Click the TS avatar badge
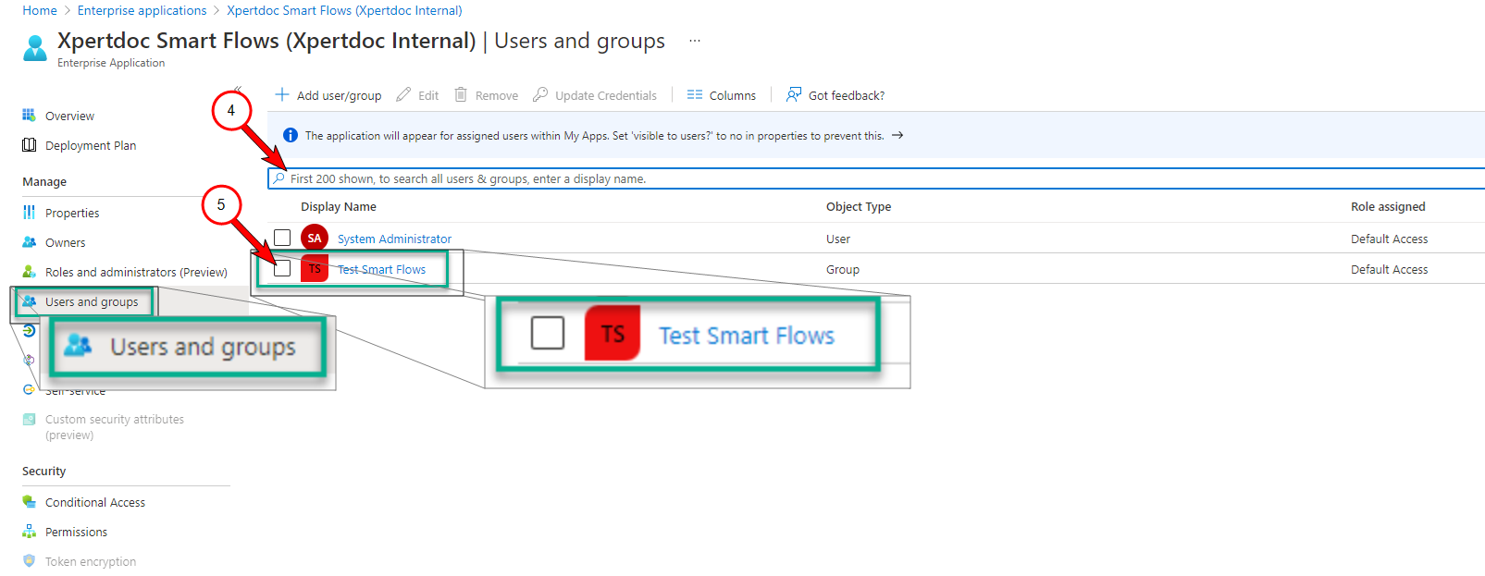 tap(315, 268)
